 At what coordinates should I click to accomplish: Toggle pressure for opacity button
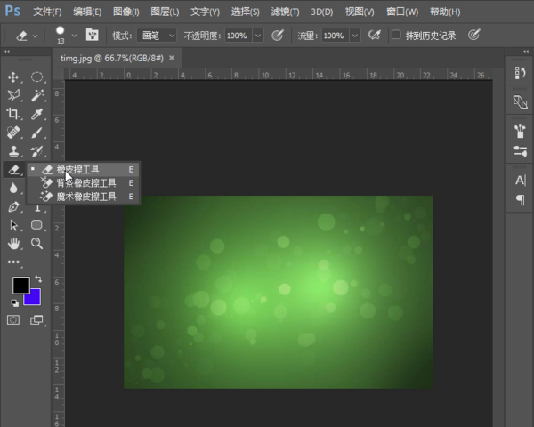pyautogui.click(x=277, y=35)
